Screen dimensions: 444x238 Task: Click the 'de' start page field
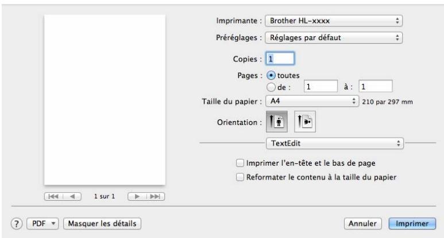pos(321,86)
